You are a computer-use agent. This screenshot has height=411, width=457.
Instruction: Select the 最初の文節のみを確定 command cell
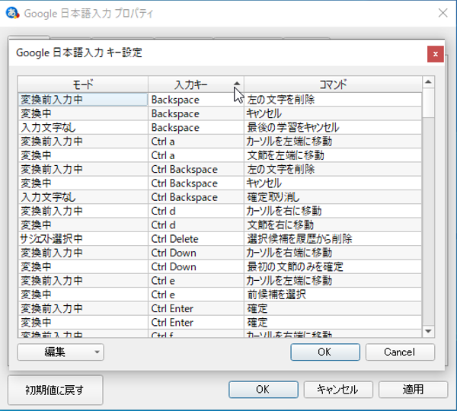pyautogui.click(x=332, y=266)
